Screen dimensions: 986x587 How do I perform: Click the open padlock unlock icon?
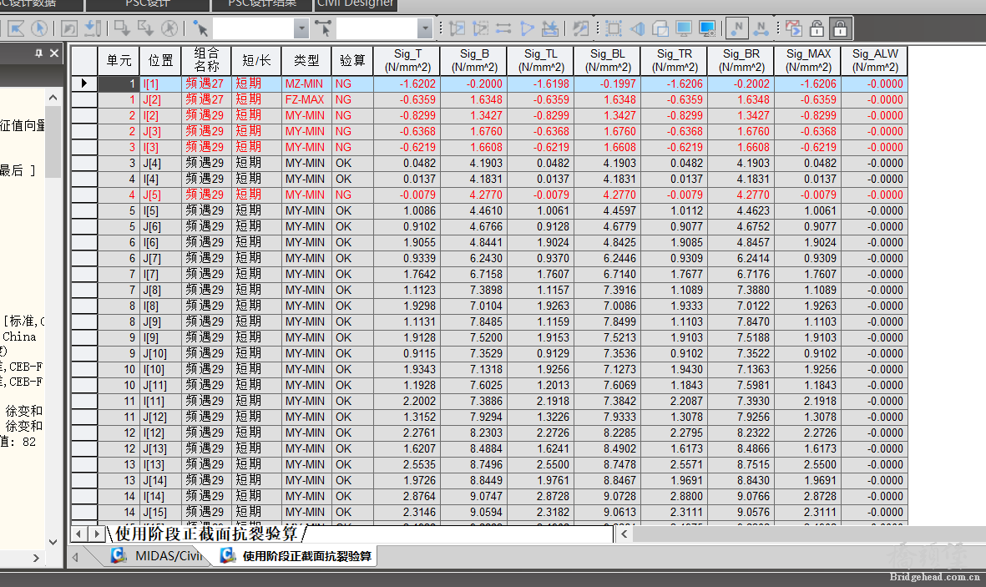click(817, 28)
